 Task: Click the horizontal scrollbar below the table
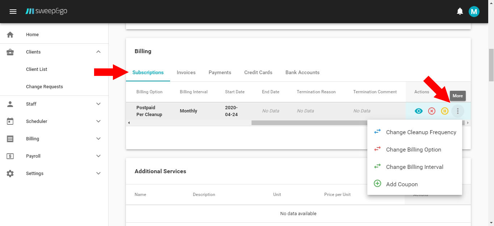coord(308,123)
